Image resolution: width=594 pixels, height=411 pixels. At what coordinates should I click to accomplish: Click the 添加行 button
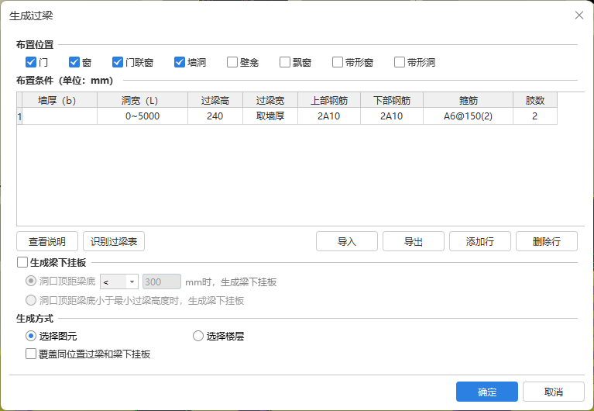[480, 241]
